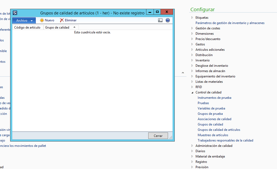277x169 pixels.
Task: Open Grupos de calidad de artículos link
Action: coord(219,129)
